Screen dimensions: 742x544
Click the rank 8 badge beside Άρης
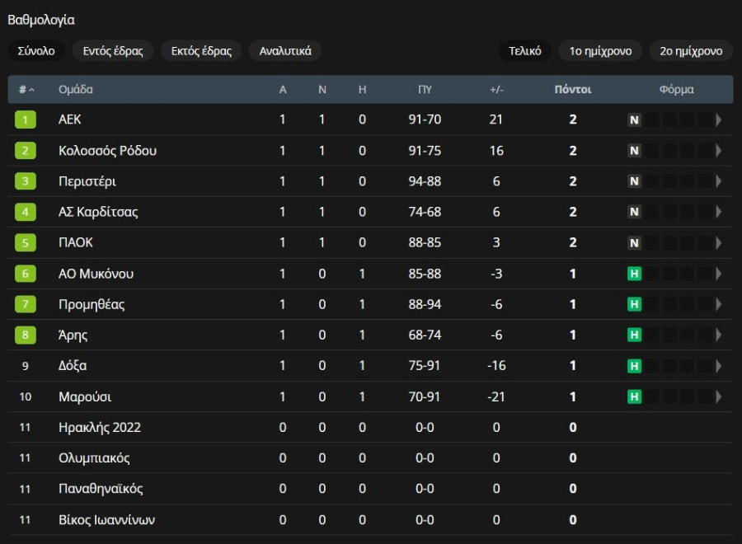[x=25, y=335]
